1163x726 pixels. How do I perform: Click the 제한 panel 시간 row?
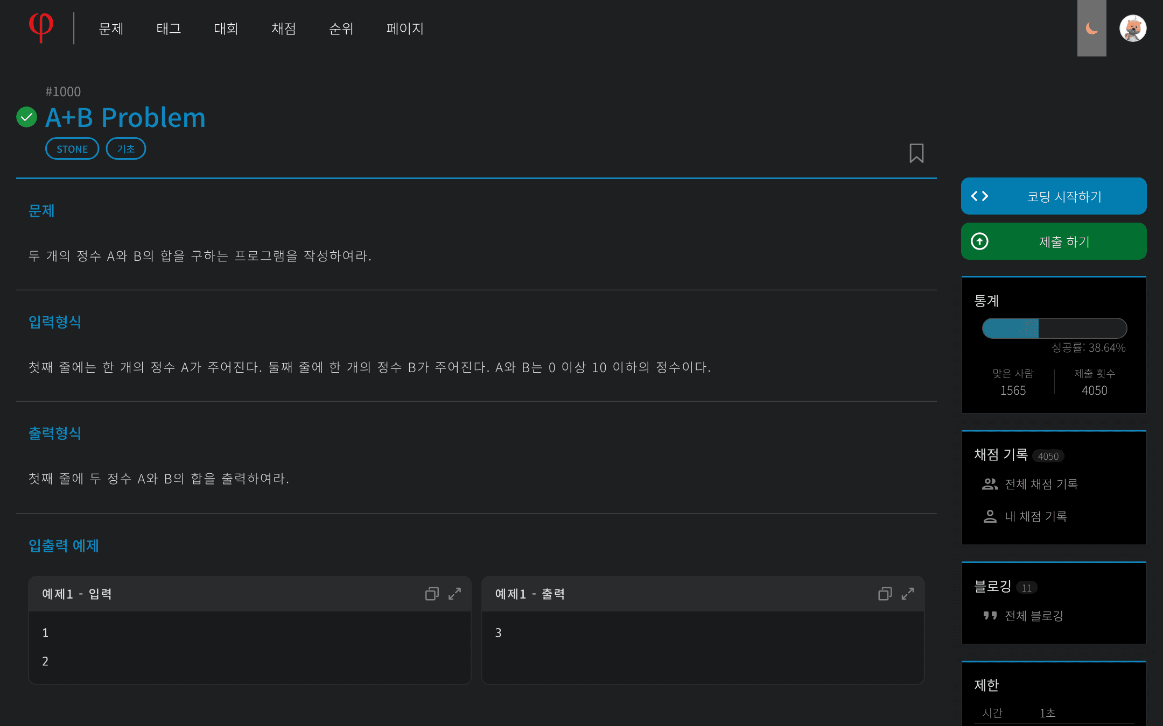point(1054,713)
